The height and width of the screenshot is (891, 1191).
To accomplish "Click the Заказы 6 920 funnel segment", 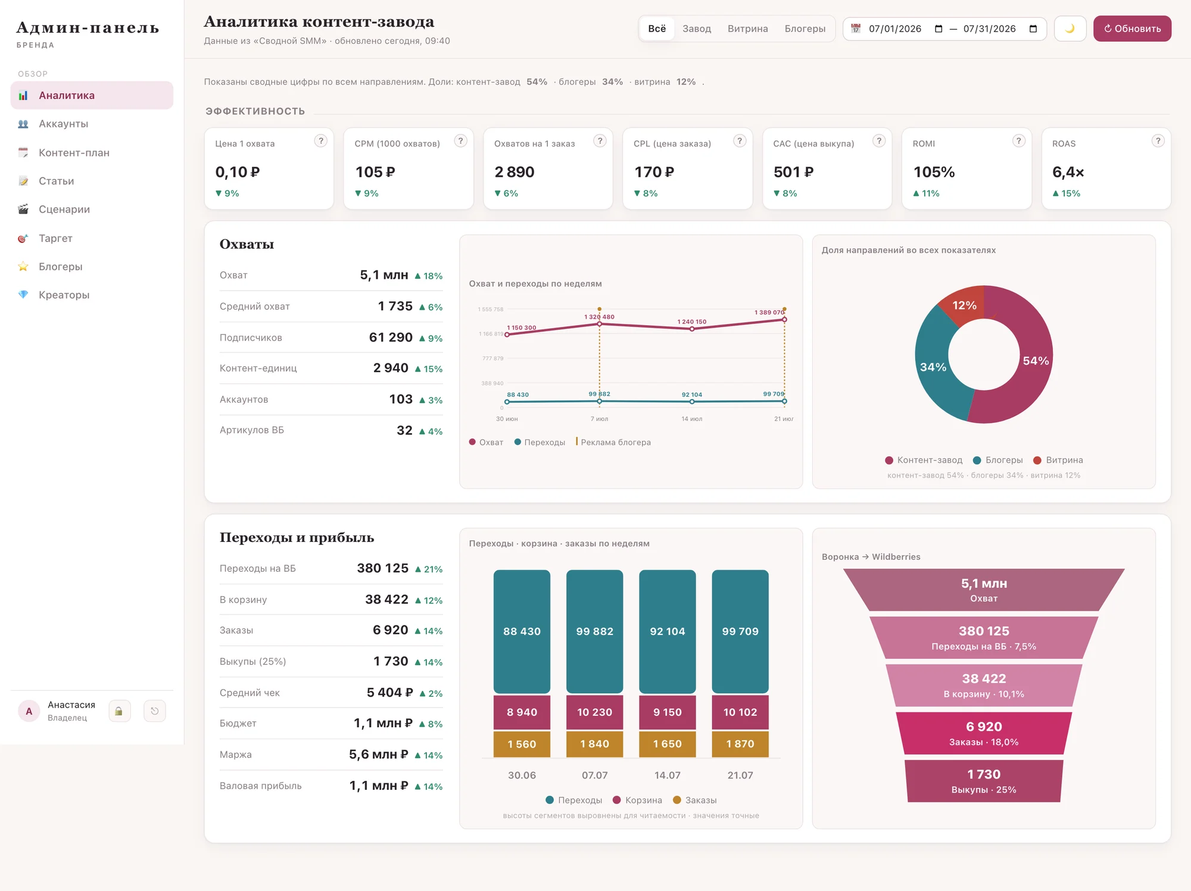I will click(x=984, y=733).
